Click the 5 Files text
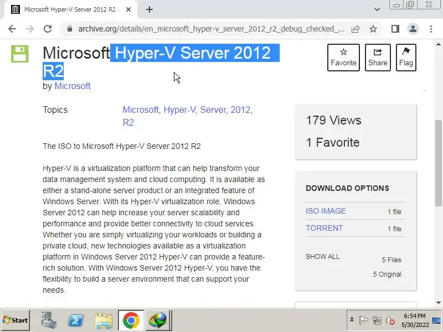The height and width of the screenshot is (332, 443). tap(392, 260)
